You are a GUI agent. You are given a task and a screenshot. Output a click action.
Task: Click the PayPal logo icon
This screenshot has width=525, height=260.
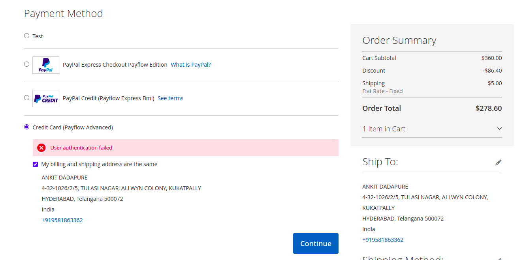(45, 65)
